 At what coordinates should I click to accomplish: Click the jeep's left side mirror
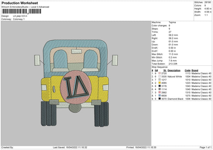click(37, 60)
